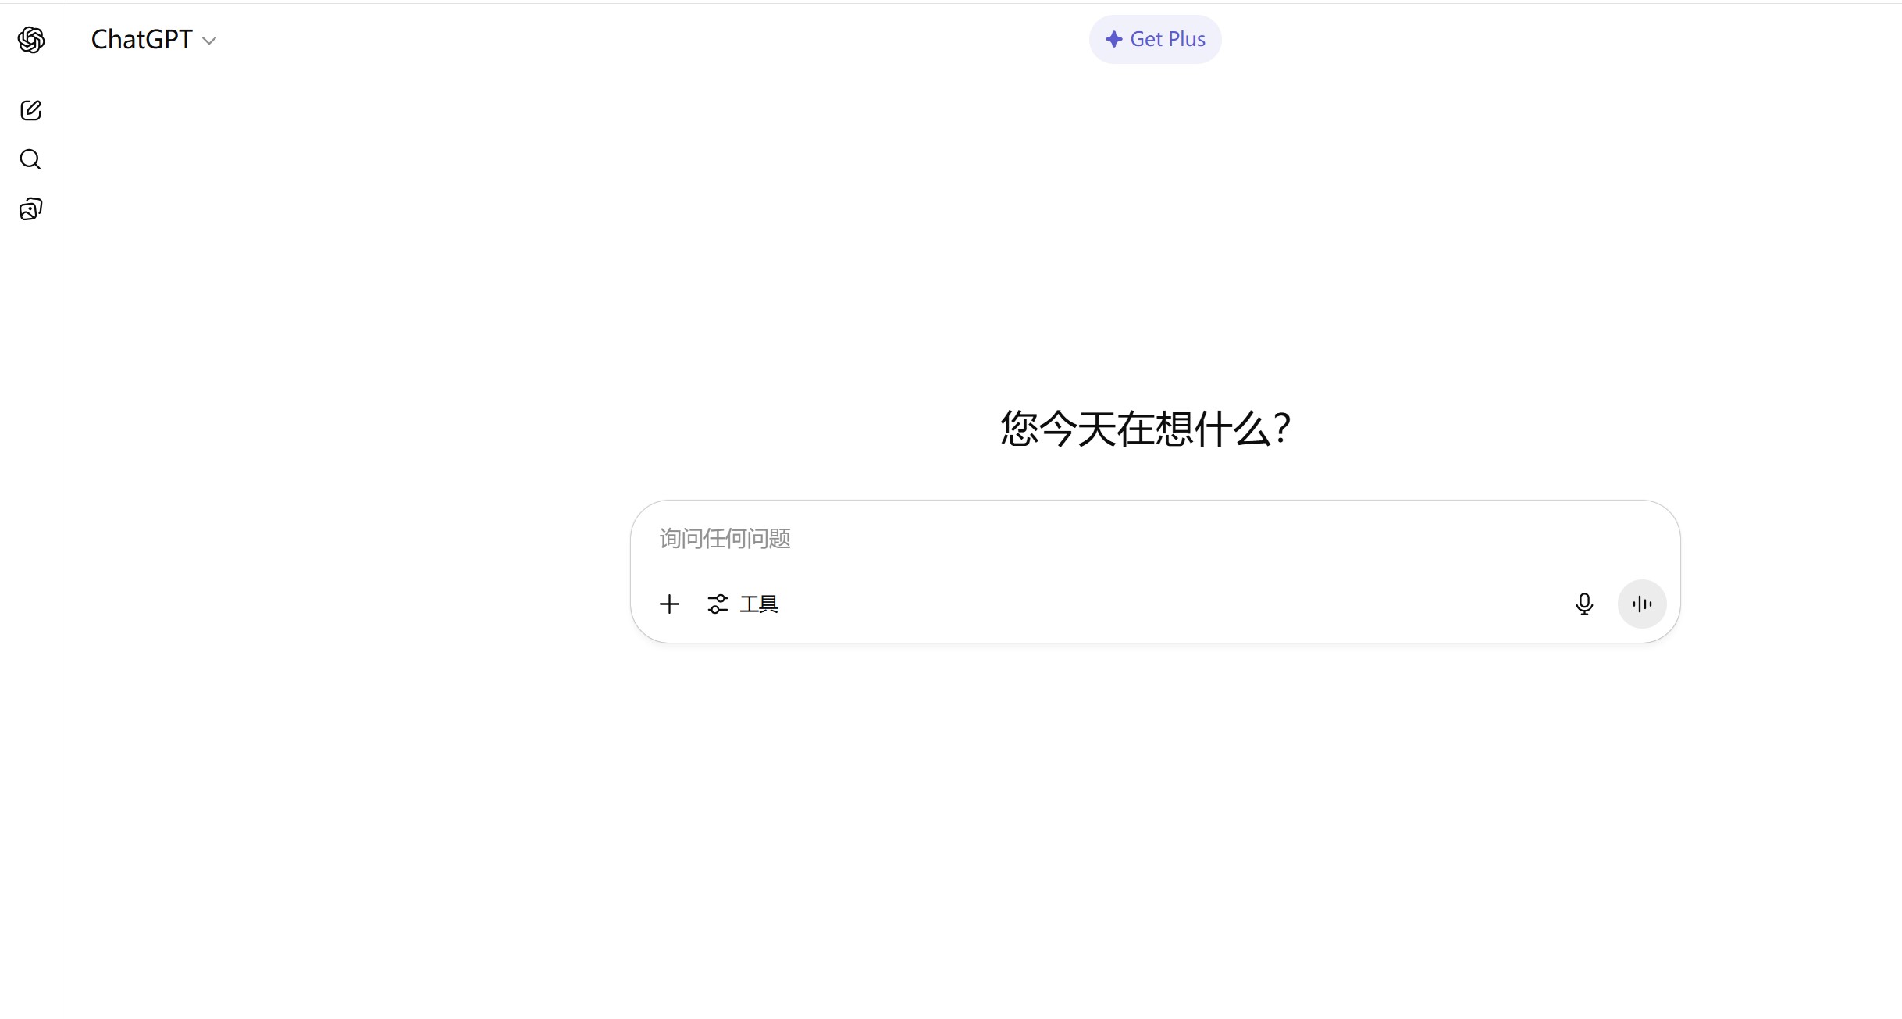Click the Get Plus button
The width and height of the screenshot is (1902, 1019).
click(1155, 38)
